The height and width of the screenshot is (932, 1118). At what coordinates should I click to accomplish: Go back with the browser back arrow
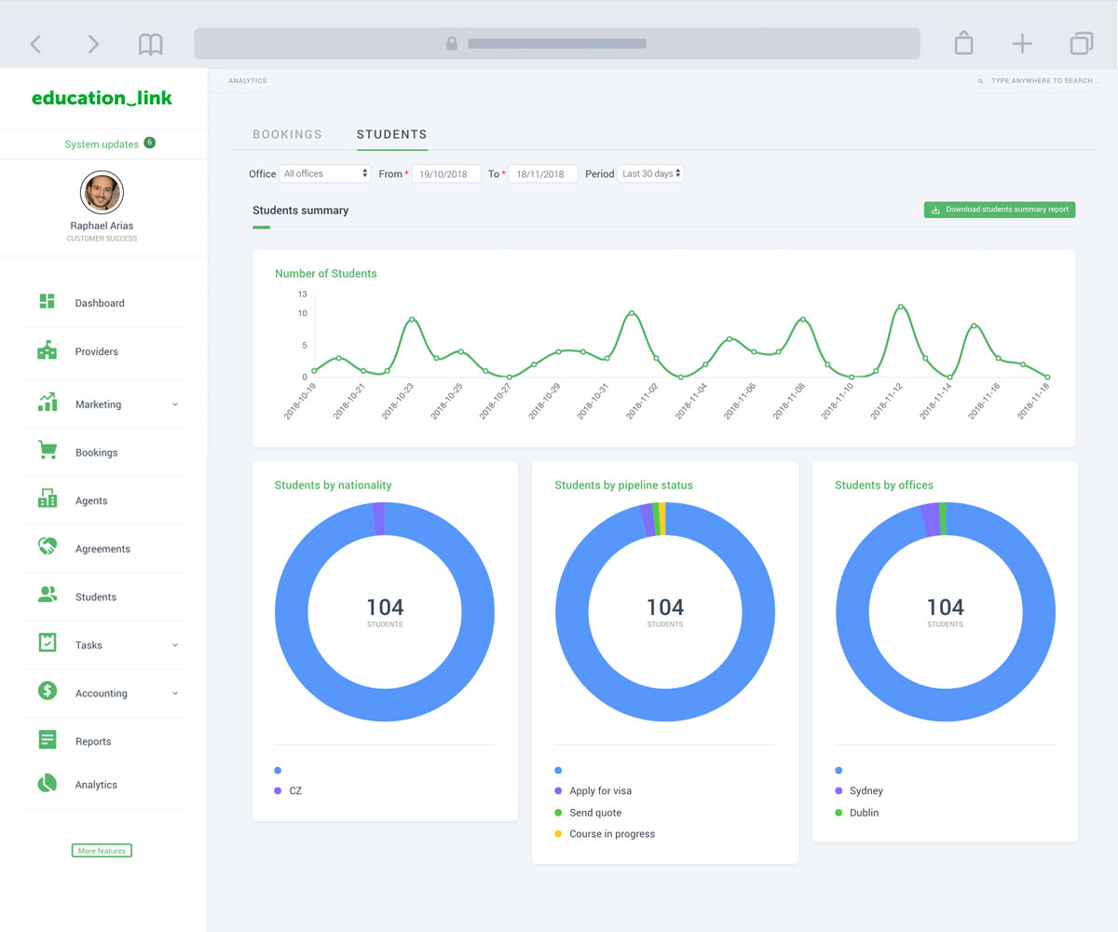[35, 44]
